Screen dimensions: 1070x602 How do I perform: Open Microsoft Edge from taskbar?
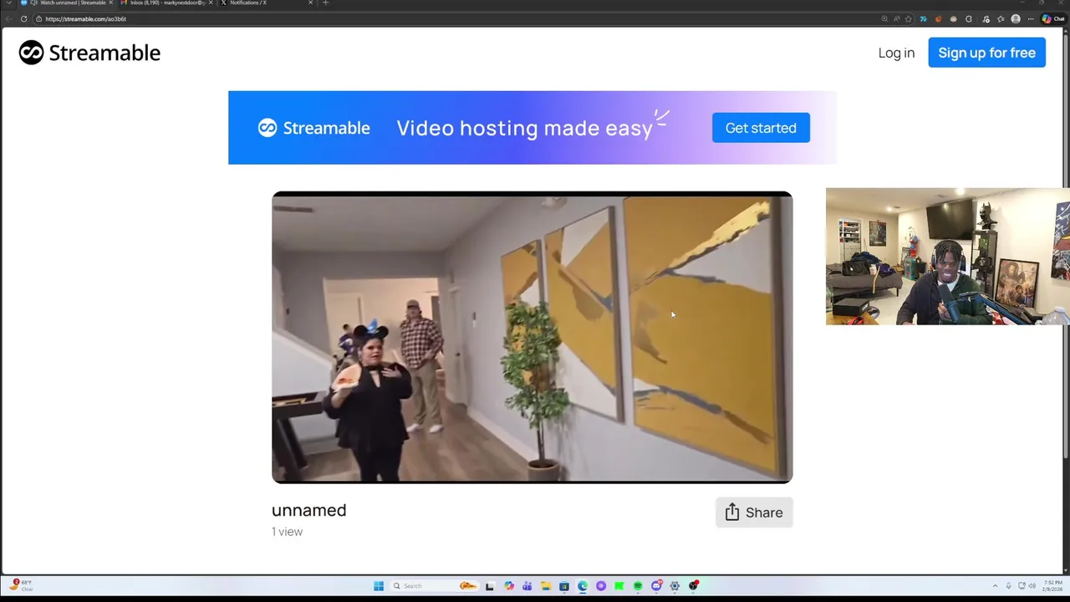(583, 586)
